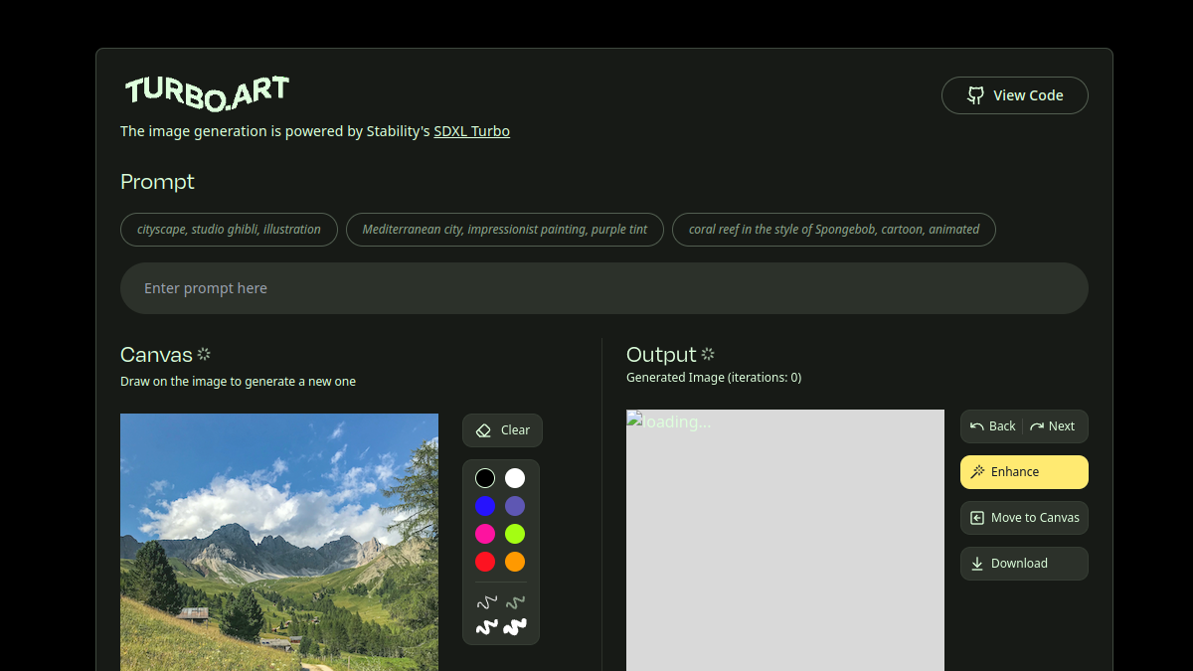Go forward with the Next arrow
Image resolution: width=1193 pixels, height=671 pixels.
1053,426
